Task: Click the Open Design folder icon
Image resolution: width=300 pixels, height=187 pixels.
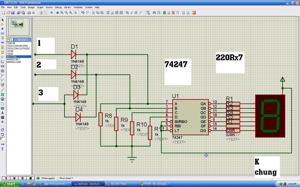Action: tap(8, 13)
